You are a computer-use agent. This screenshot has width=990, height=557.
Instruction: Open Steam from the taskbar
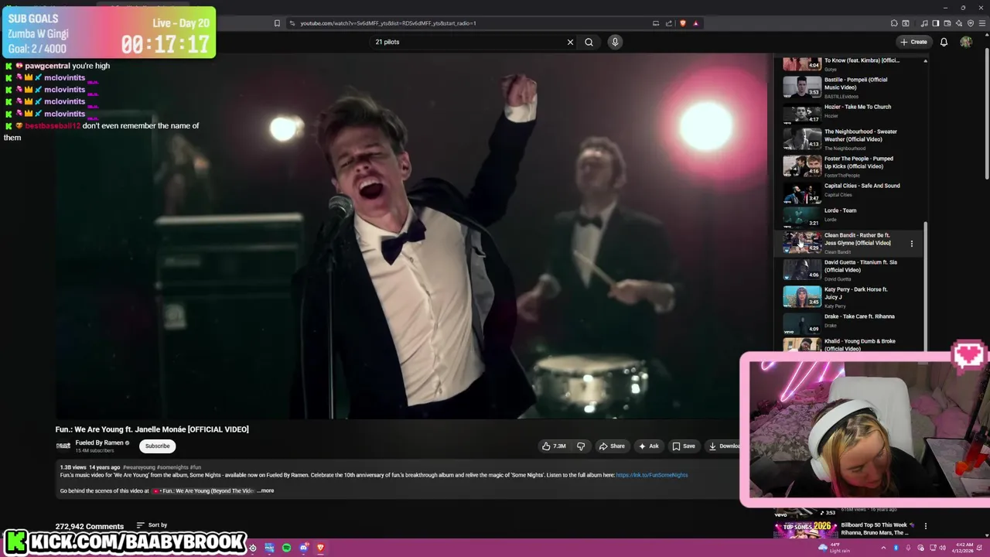(252, 548)
